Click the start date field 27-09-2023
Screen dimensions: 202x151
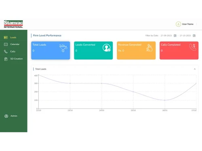point(166,35)
